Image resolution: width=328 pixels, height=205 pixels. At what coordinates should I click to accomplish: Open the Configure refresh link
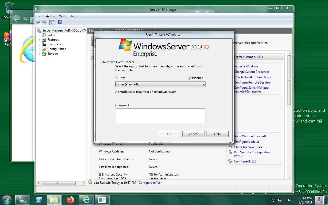(x=150, y=183)
